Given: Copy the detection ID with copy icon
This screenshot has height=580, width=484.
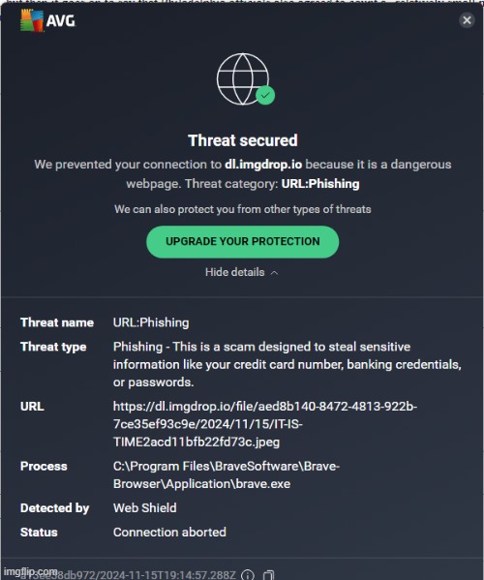Looking at the screenshot, I should point(269,575).
